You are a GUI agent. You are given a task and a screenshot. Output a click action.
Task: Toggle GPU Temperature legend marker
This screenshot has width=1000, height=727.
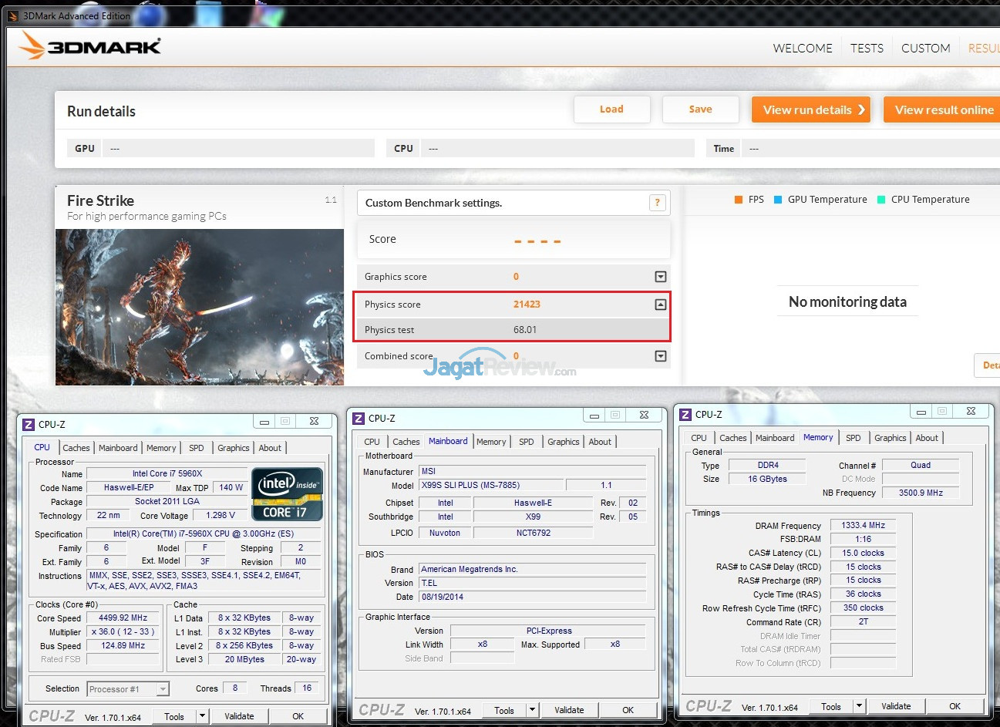(x=778, y=200)
